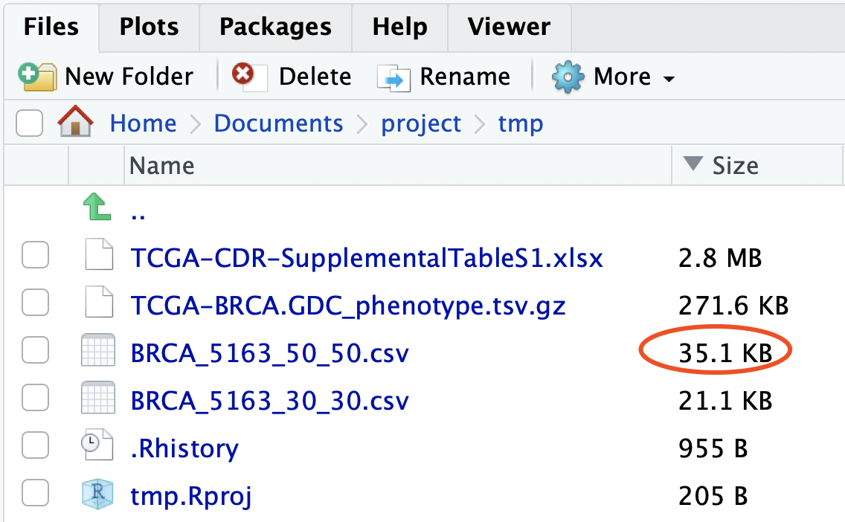The height and width of the screenshot is (522, 845).
Task: Click the tmp.Rproj R project icon
Action: pos(97,494)
